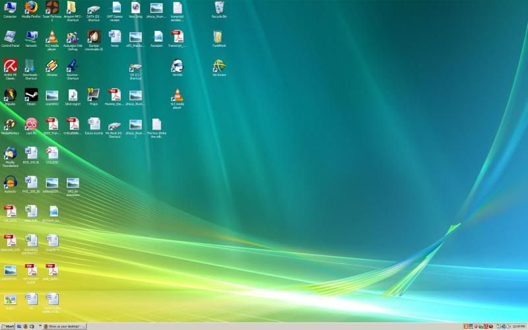Open the transcript text file beside phoca_thum
This screenshot has width=528, height=330.
pos(177,11)
